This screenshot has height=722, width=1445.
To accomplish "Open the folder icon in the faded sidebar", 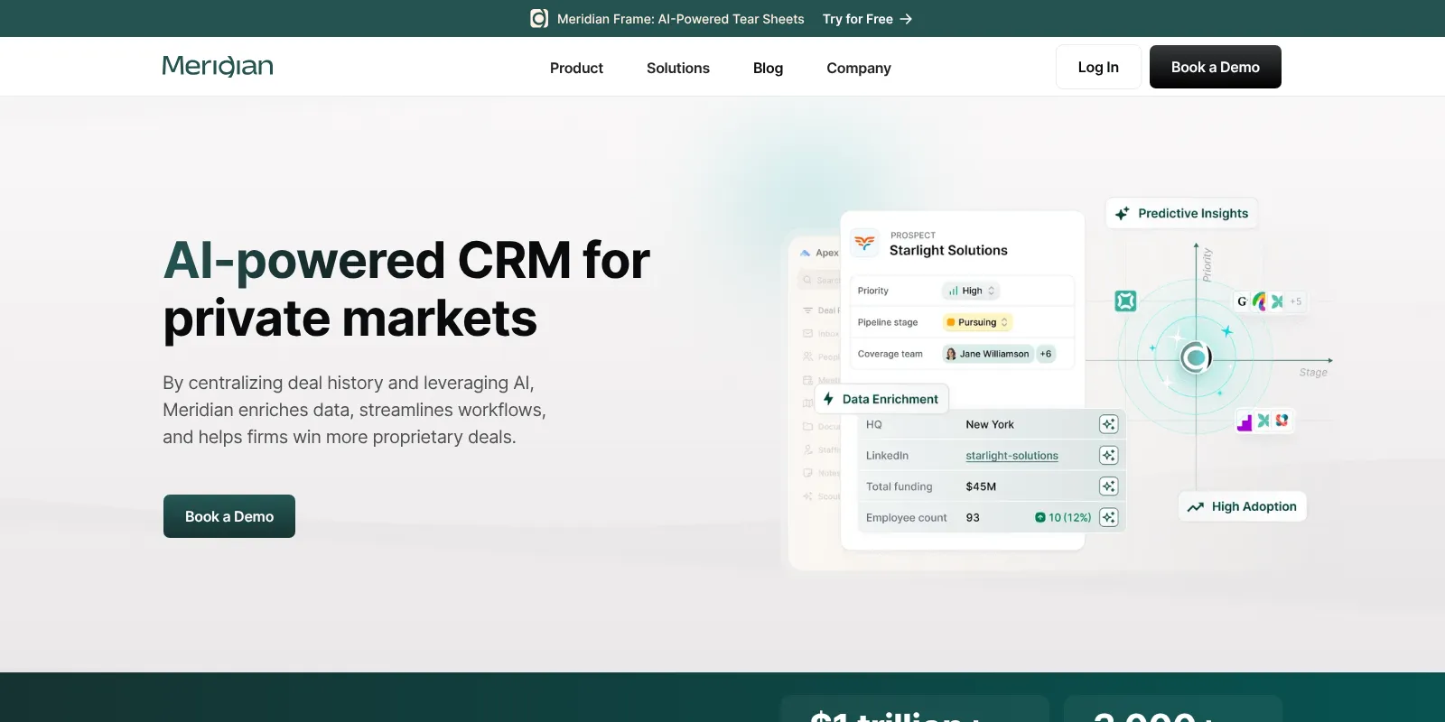I will [808, 426].
